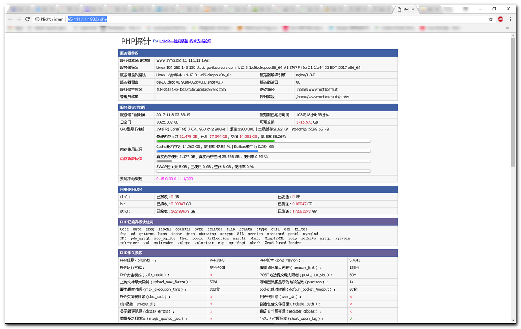Close the active PHP tab
Screen dimensions: 521x329
[x=413, y=9]
